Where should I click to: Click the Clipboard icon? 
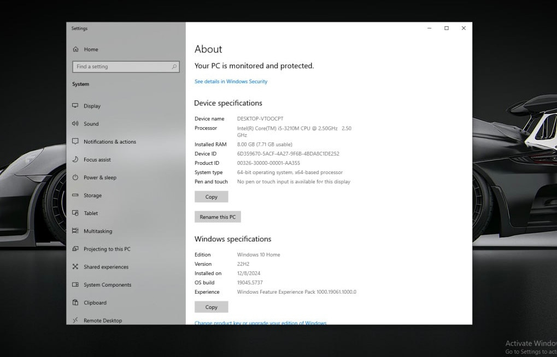(x=75, y=302)
